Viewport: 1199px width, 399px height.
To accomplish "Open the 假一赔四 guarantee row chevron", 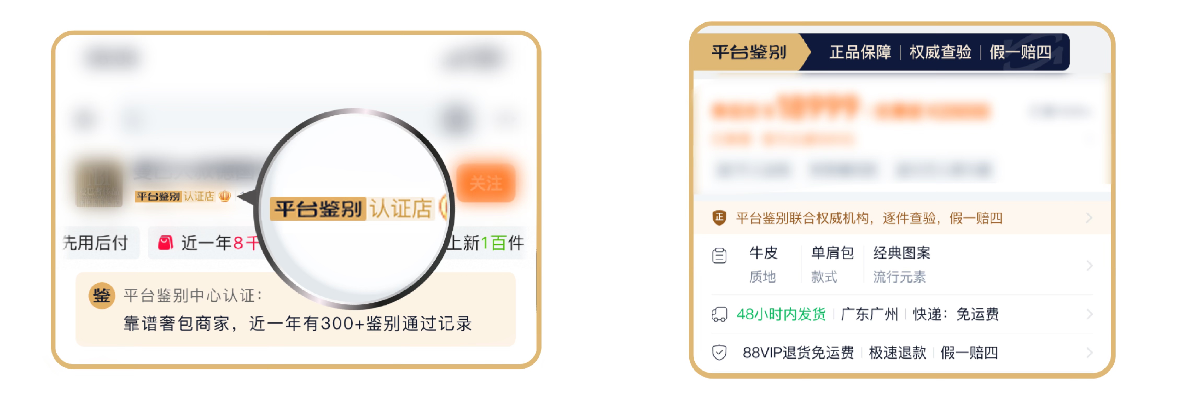I will [x=1089, y=353].
